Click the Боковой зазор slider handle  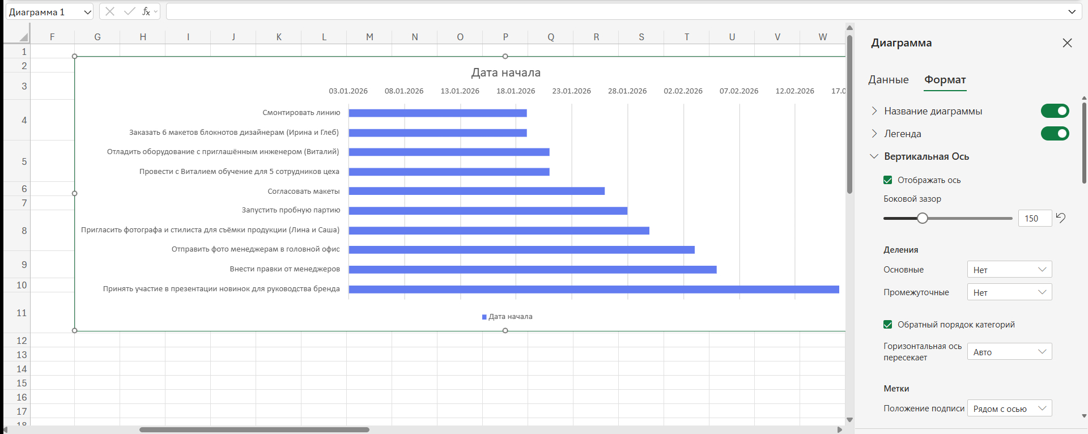[923, 218]
